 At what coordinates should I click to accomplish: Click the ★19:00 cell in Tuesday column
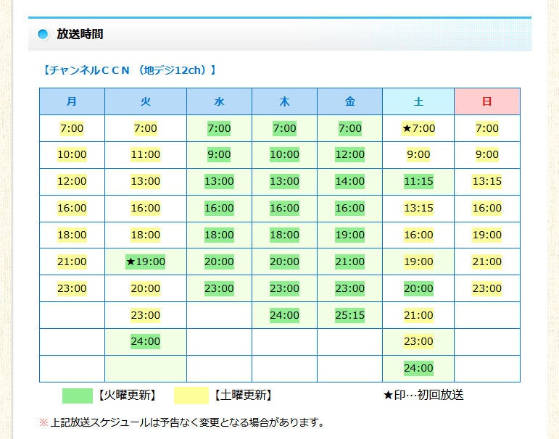(146, 262)
